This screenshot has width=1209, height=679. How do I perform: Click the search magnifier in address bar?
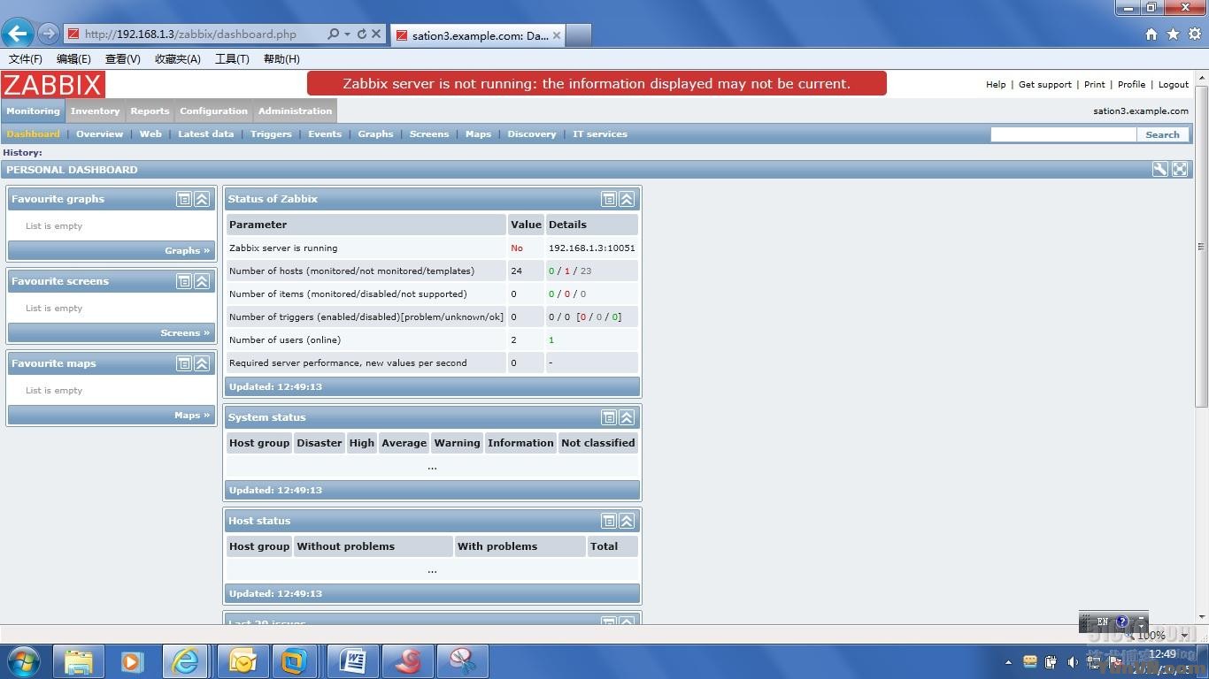coord(333,34)
